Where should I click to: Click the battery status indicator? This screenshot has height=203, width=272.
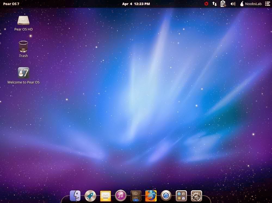223,4
